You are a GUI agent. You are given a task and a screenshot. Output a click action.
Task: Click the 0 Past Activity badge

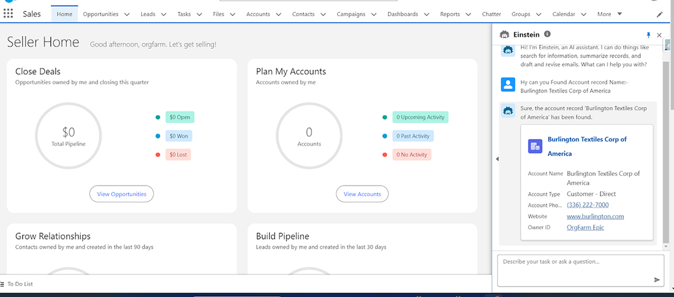[x=413, y=136]
